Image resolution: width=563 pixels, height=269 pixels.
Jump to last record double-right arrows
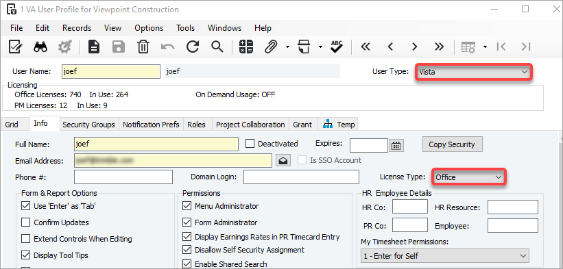[439, 47]
